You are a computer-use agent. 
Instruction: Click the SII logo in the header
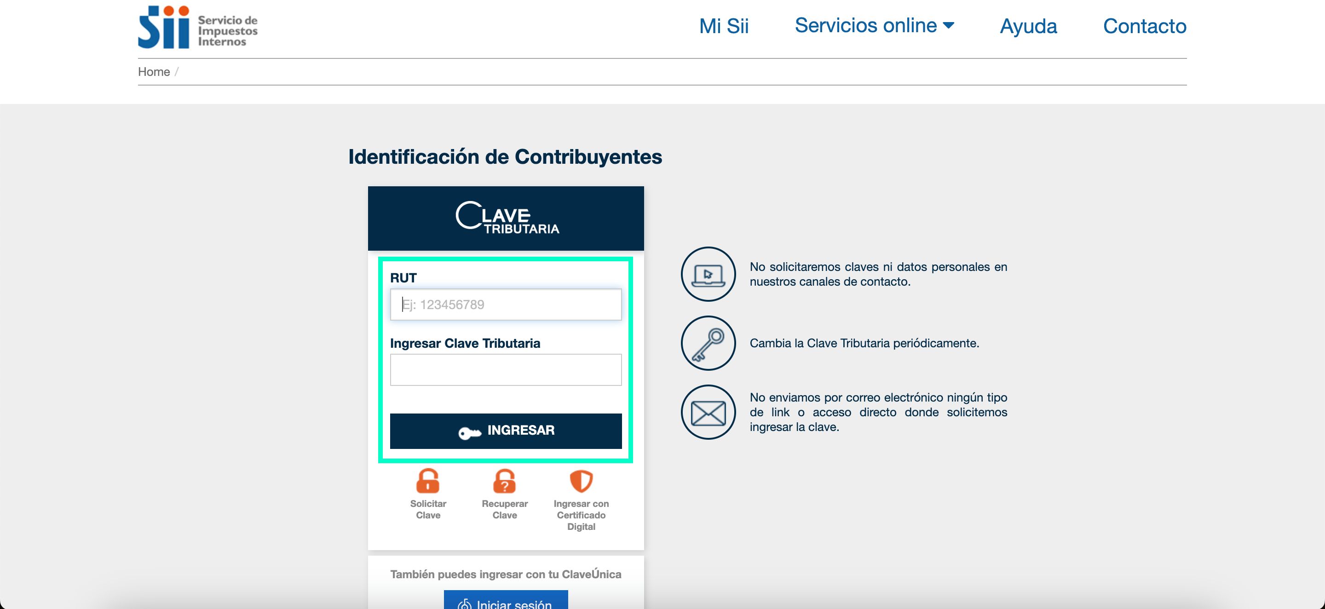198,27
